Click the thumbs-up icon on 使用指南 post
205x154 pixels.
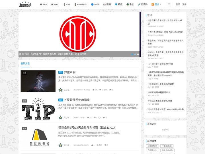click(88, 117)
